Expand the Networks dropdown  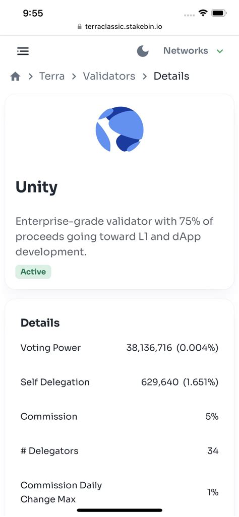pyautogui.click(x=193, y=51)
